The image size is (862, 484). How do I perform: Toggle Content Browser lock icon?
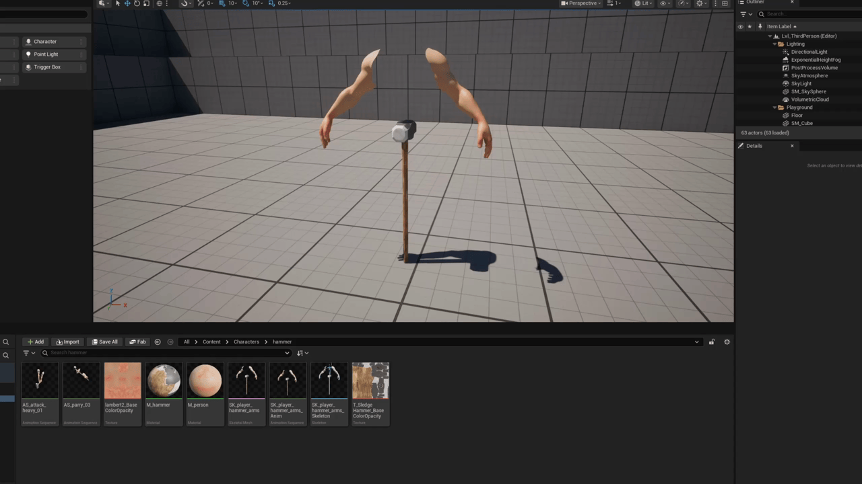tap(711, 342)
